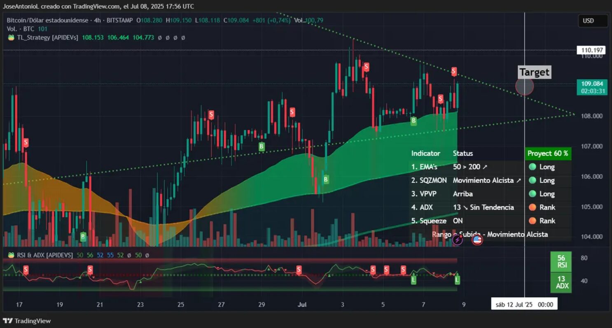The image size is (612, 328).
Task: Click the green dot beside EMA's Long
Action: pos(532,167)
